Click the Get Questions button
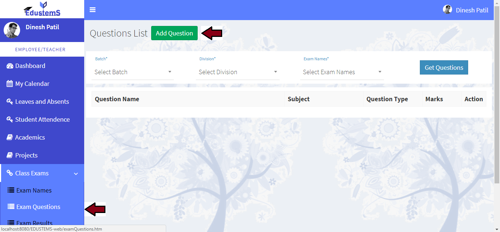 (444, 68)
